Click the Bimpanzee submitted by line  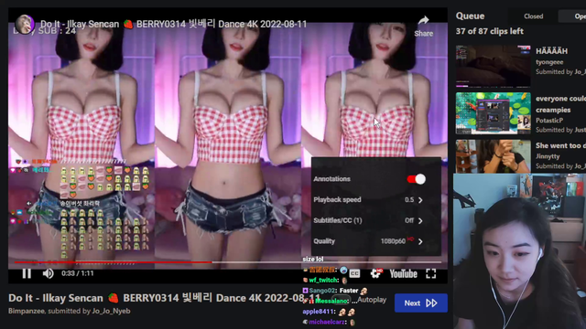(70, 311)
